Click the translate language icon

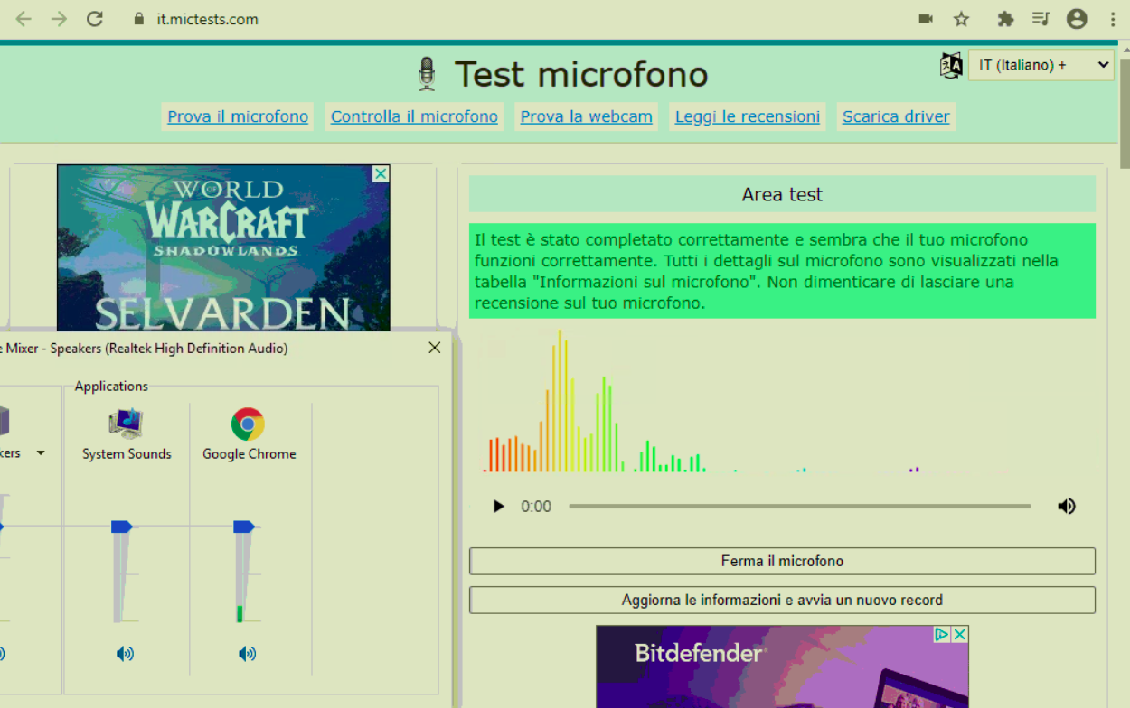pos(951,65)
